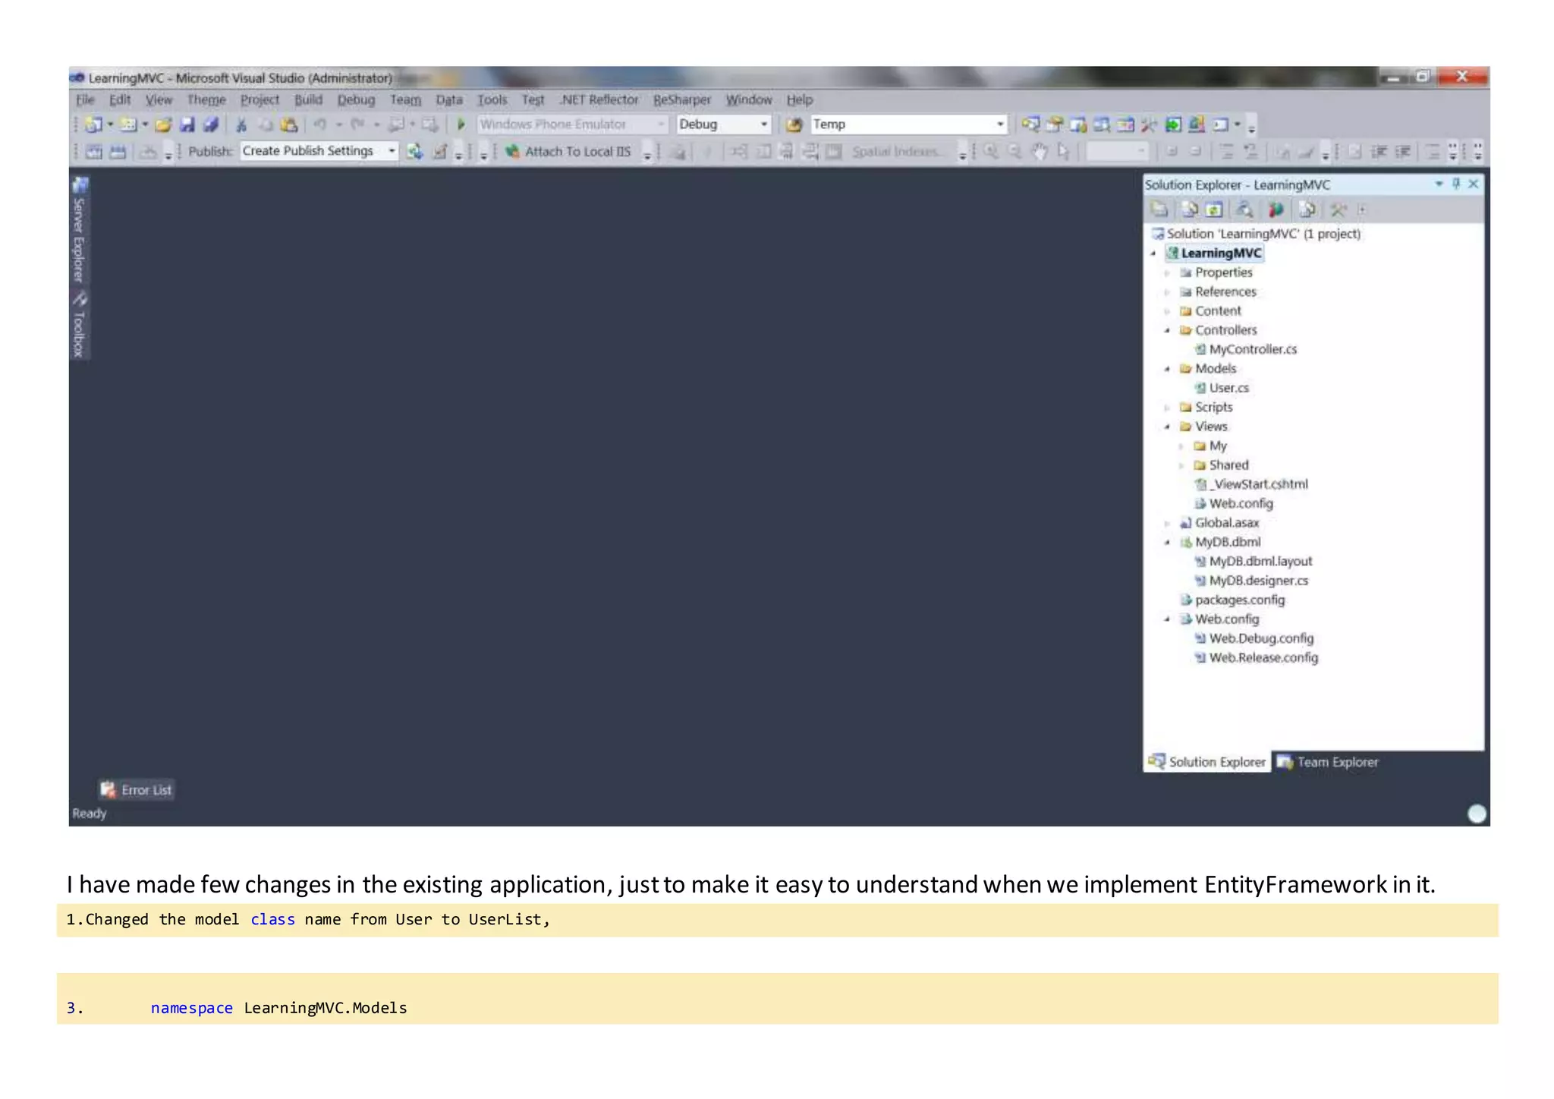This screenshot has height=1099, width=1554.
Task: Open the .NET Reflector menu
Action: pyautogui.click(x=599, y=100)
